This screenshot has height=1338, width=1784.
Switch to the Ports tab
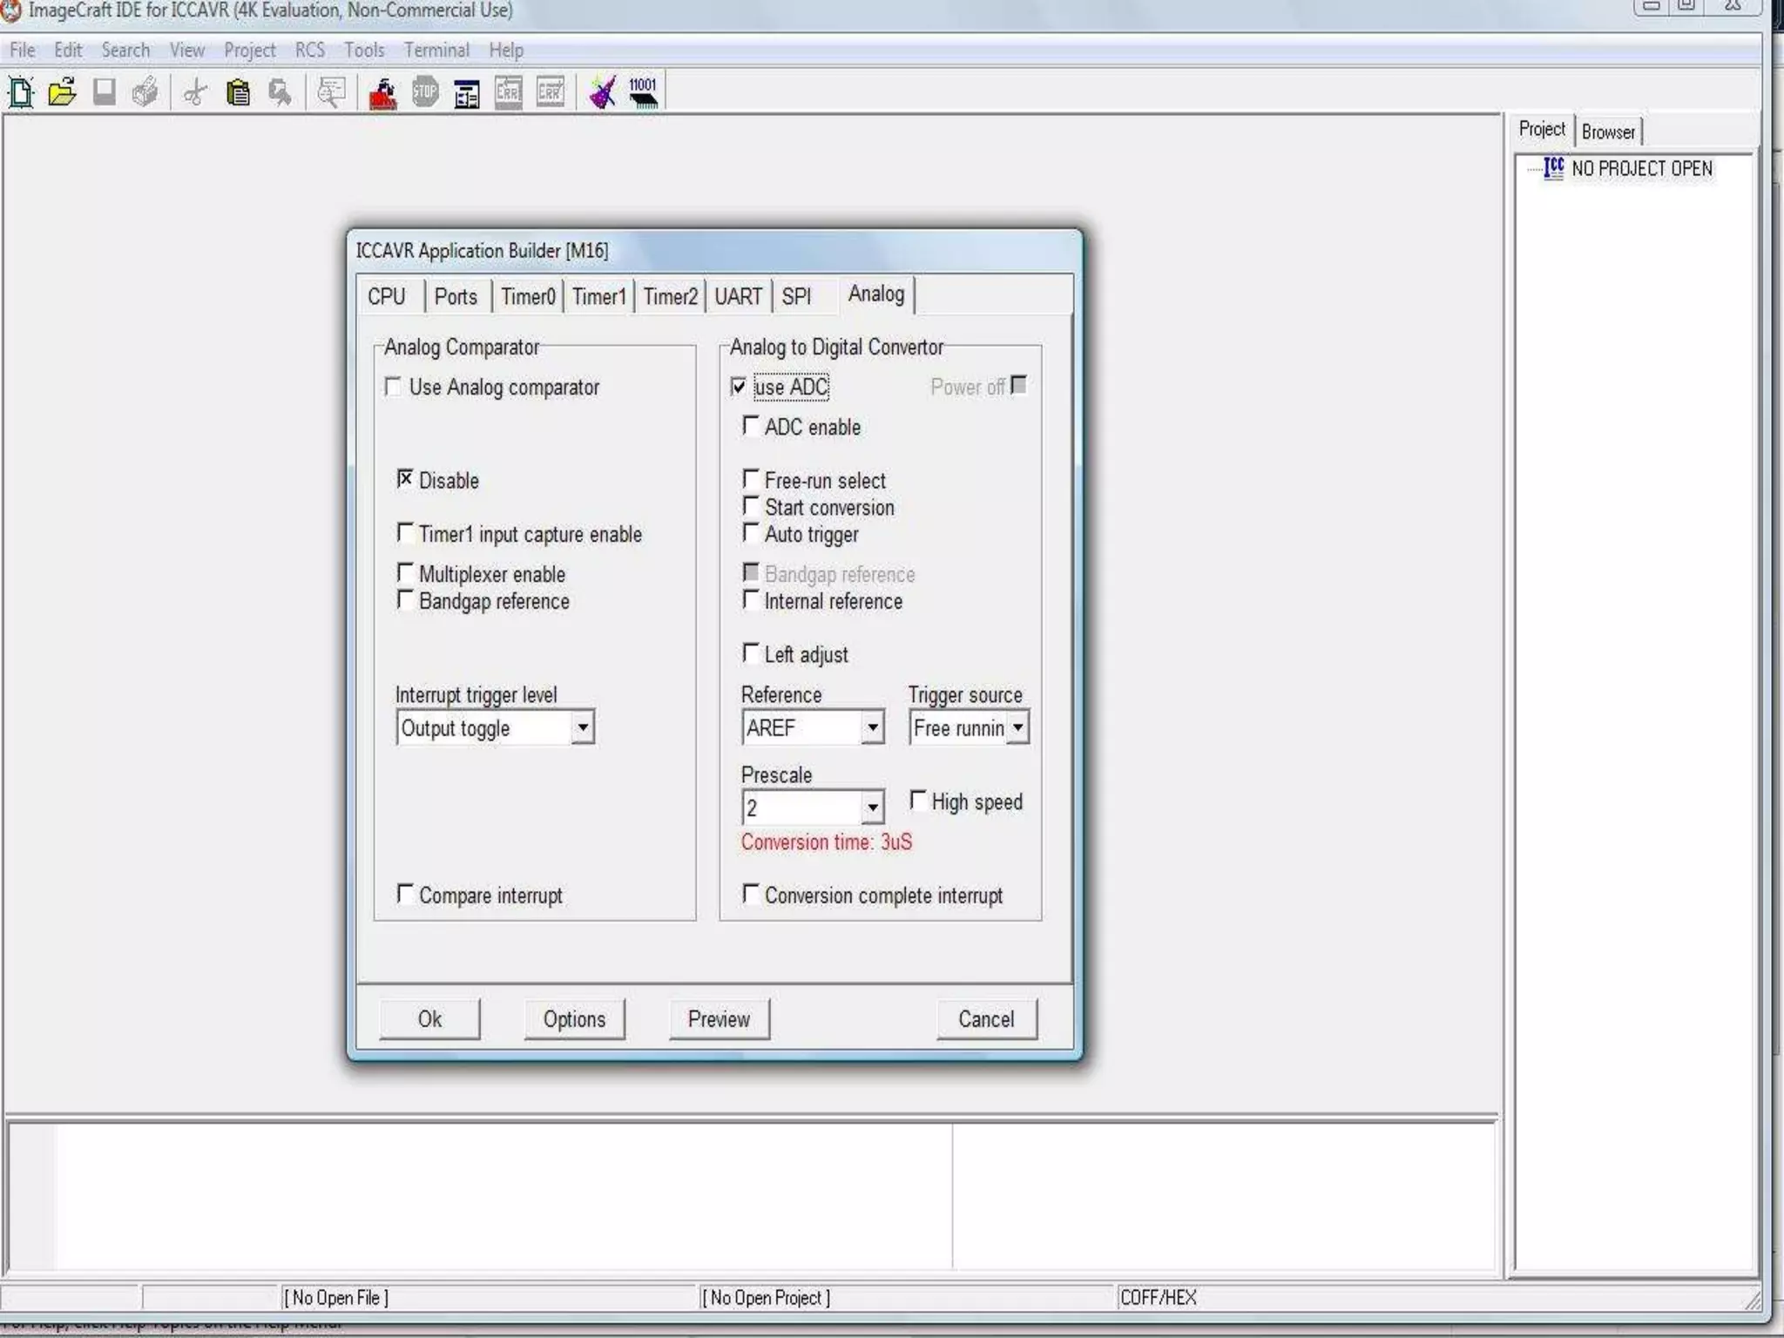(x=456, y=296)
